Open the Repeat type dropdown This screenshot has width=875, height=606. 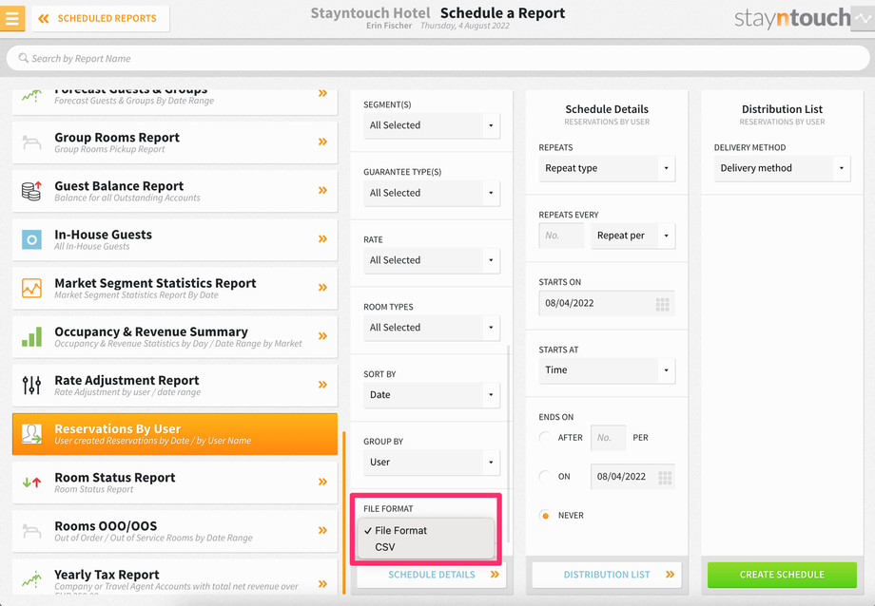click(607, 168)
